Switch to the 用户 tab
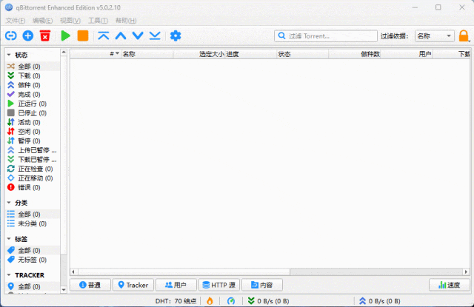This screenshot has width=474, height=307. tap(176, 285)
